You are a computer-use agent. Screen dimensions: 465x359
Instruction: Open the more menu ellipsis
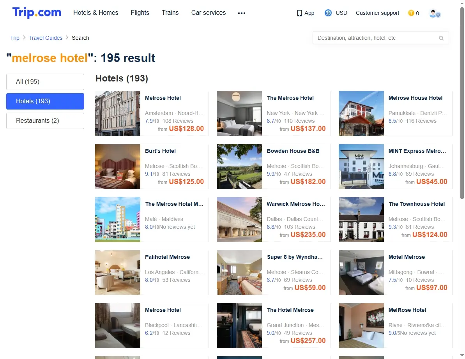coord(241,13)
